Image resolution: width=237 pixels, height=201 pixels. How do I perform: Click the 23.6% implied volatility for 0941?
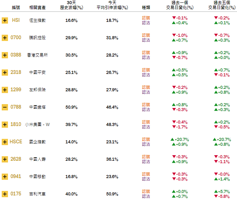point(112,177)
